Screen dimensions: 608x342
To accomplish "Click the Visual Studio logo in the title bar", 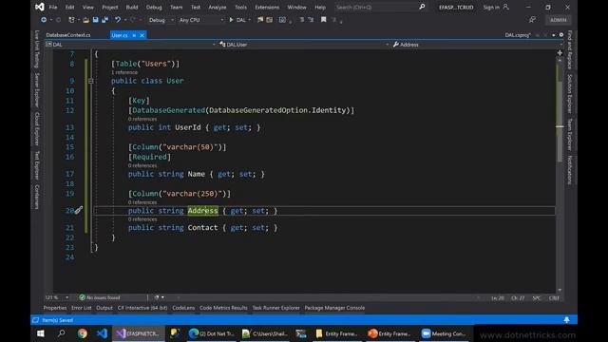I will [x=40, y=7].
